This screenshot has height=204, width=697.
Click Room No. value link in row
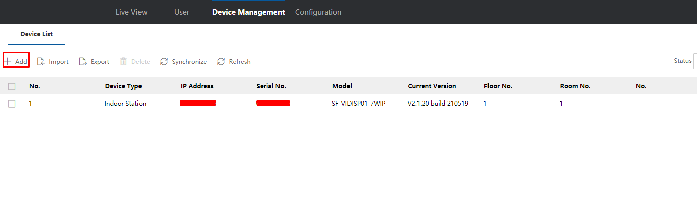pyautogui.click(x=561, y=104)
